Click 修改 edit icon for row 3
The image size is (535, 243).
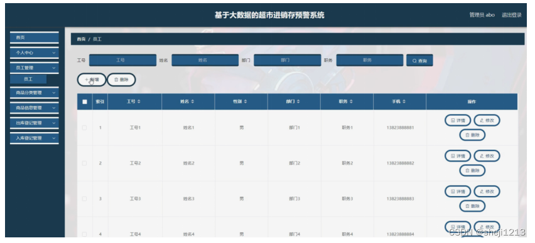coord(487,191)
